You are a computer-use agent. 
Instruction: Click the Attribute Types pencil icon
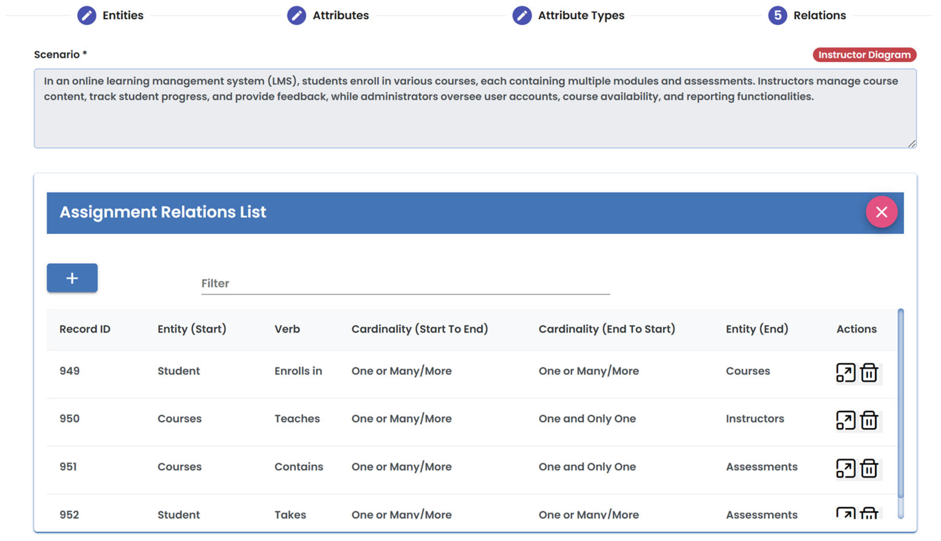[x=522, y=16]
